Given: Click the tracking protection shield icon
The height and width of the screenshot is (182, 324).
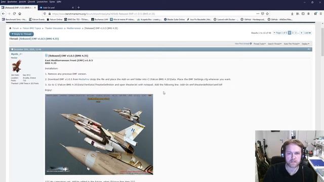Looking at the screenshot, I should 45,14.
